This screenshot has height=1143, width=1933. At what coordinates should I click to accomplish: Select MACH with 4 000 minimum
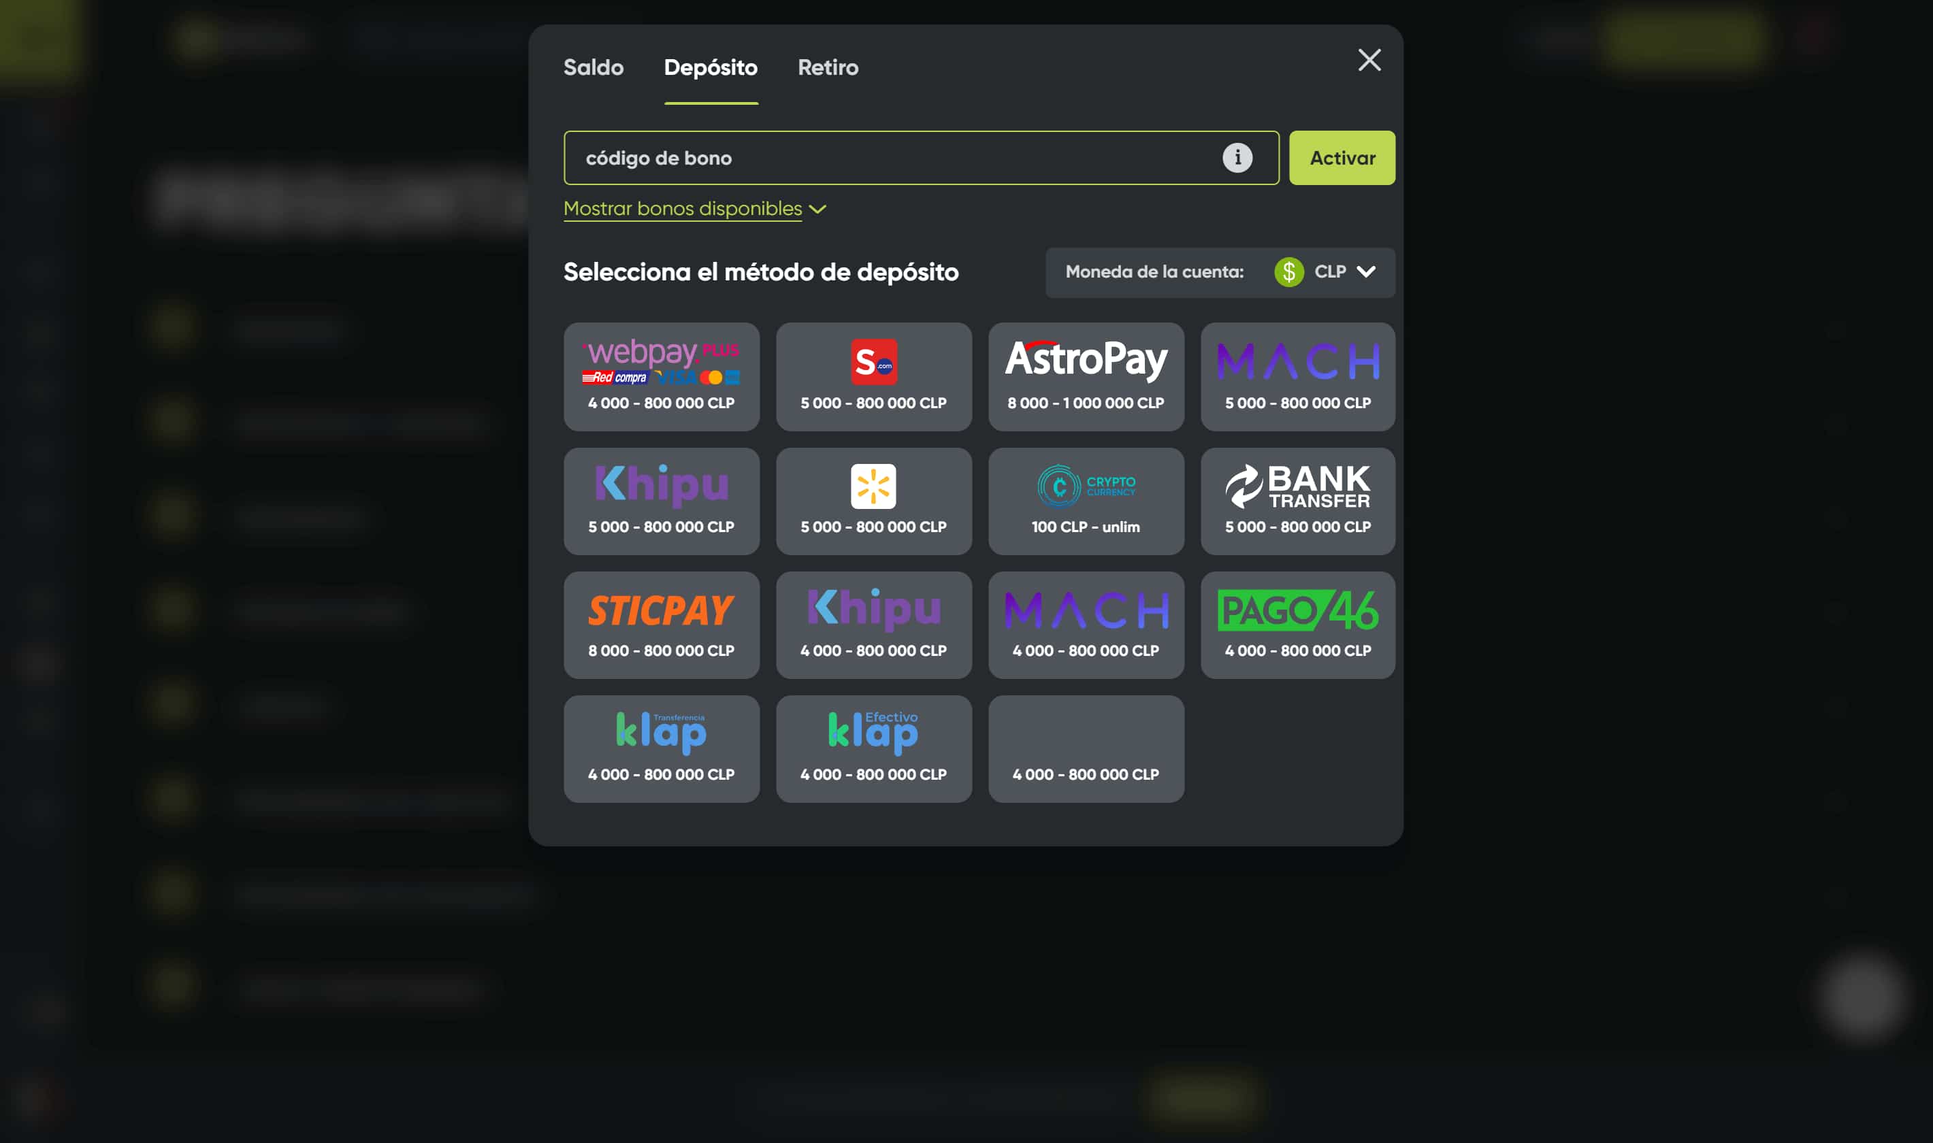click(1086, 625)
